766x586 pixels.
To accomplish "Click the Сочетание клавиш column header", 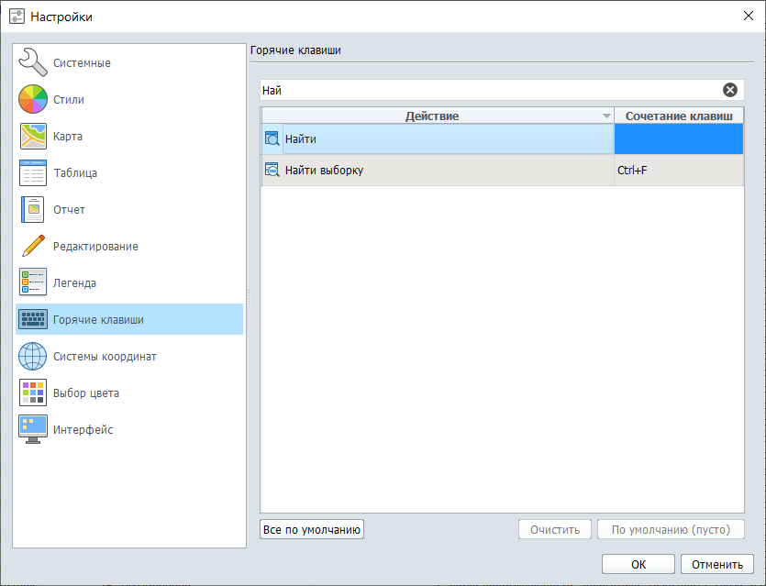I will 678,116.
